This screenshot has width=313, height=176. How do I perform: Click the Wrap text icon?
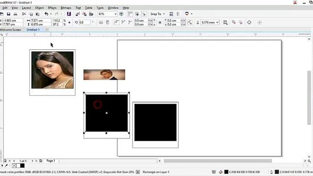coord(225,22)
